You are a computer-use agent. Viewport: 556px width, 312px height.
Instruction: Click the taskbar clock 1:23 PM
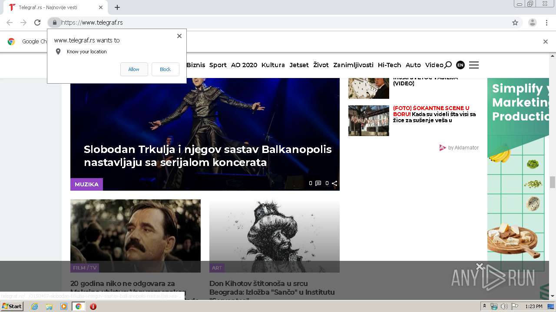534,306
